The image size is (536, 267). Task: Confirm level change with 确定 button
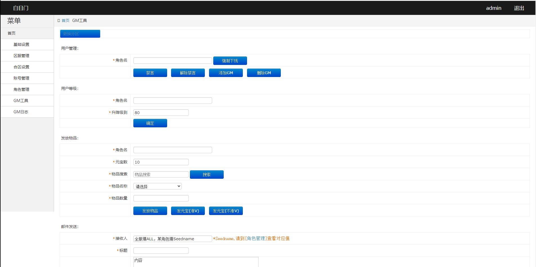(x=150, y=123)
